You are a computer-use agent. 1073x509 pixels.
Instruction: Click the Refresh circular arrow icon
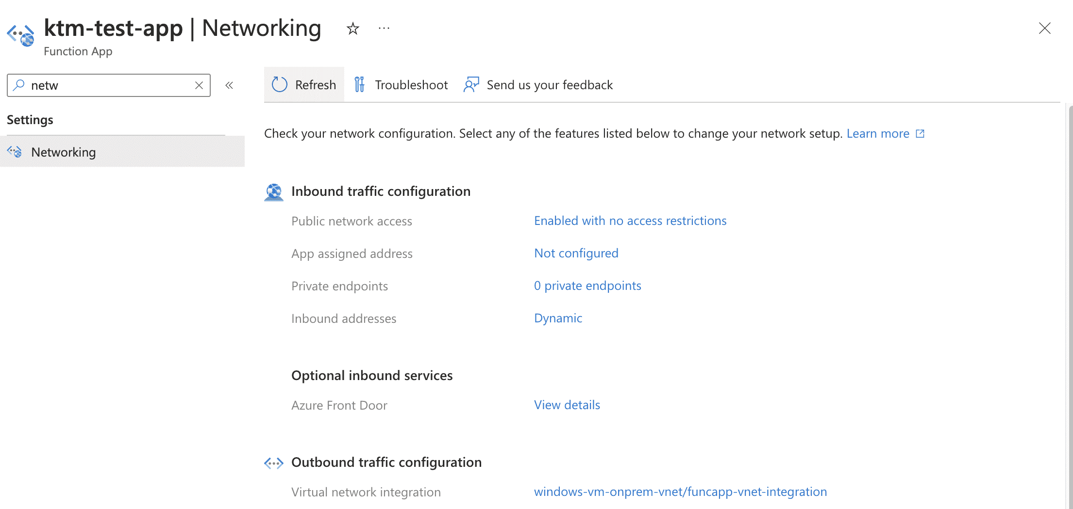click(x=279, y=85)
